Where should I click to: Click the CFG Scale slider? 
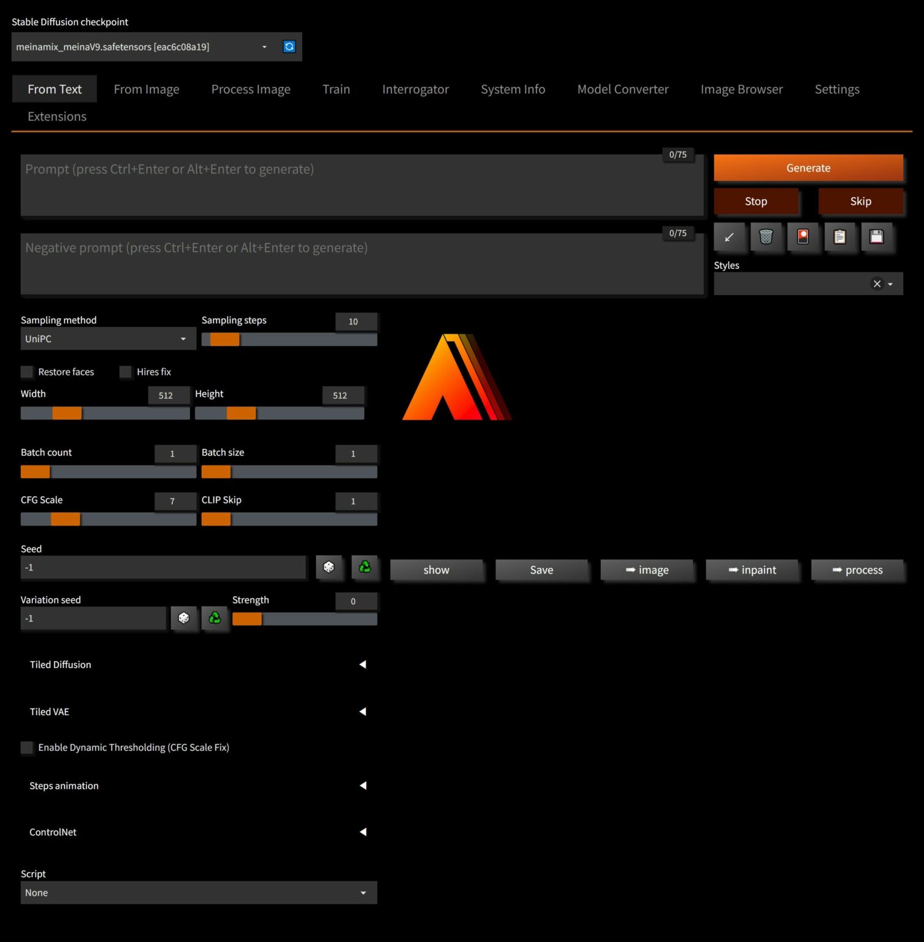click(108, 519)
